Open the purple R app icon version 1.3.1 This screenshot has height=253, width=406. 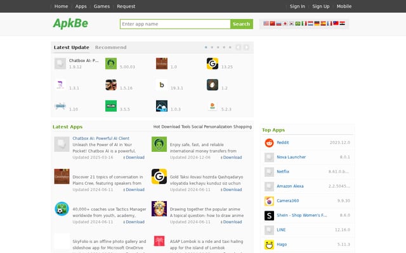[x=60, y=85]
